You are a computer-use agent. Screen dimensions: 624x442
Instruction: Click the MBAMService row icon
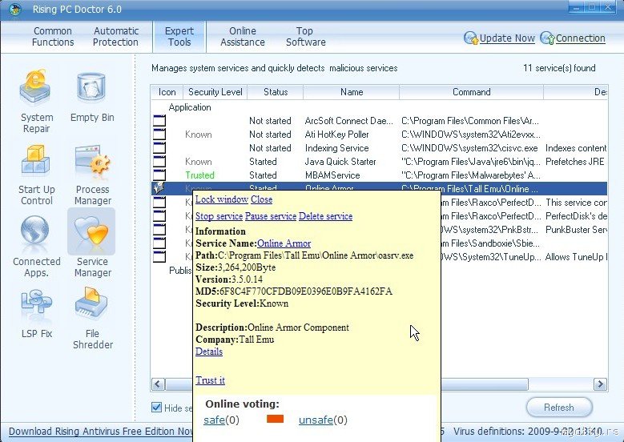pyautogui.click(x=159, y=175)
